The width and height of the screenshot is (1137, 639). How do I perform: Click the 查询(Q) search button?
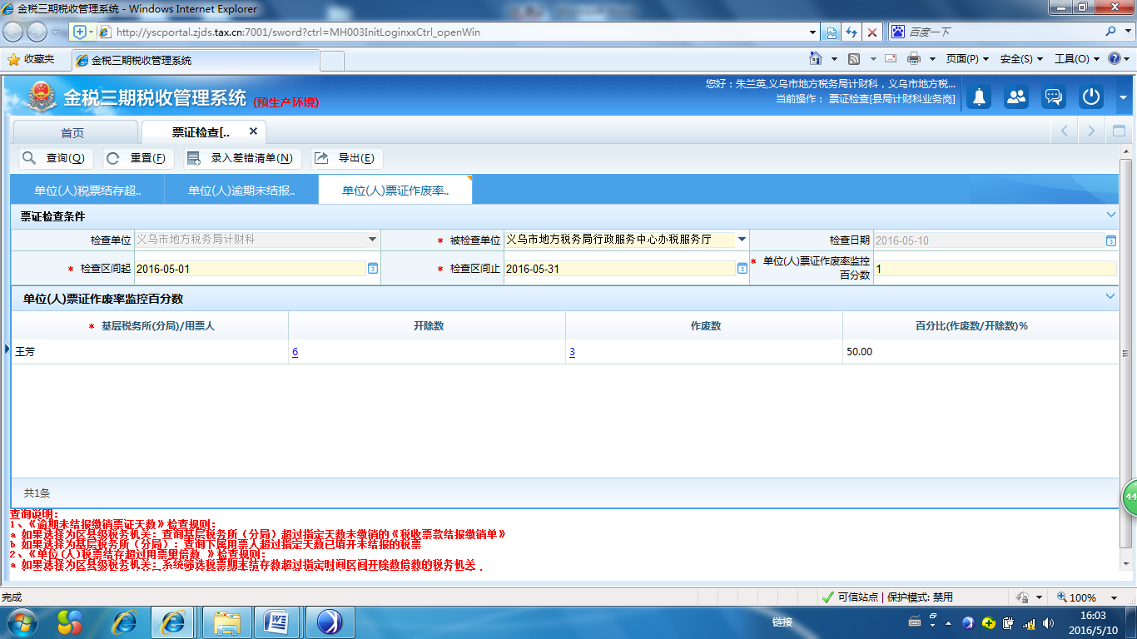[x=55, y=158]
